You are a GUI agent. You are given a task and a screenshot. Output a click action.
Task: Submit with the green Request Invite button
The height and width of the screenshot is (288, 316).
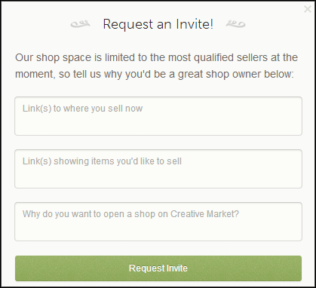click(x=158, y=268)
